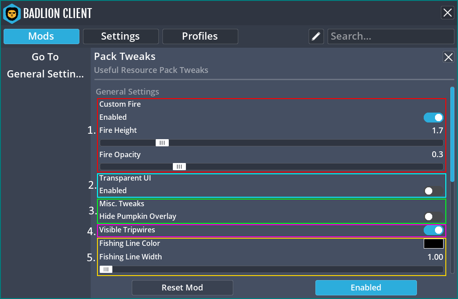Viewport: 458px width, 299px height.
Task: Disable the Custom Fire Enabled toggle
Action: click(x=433, y=118)
